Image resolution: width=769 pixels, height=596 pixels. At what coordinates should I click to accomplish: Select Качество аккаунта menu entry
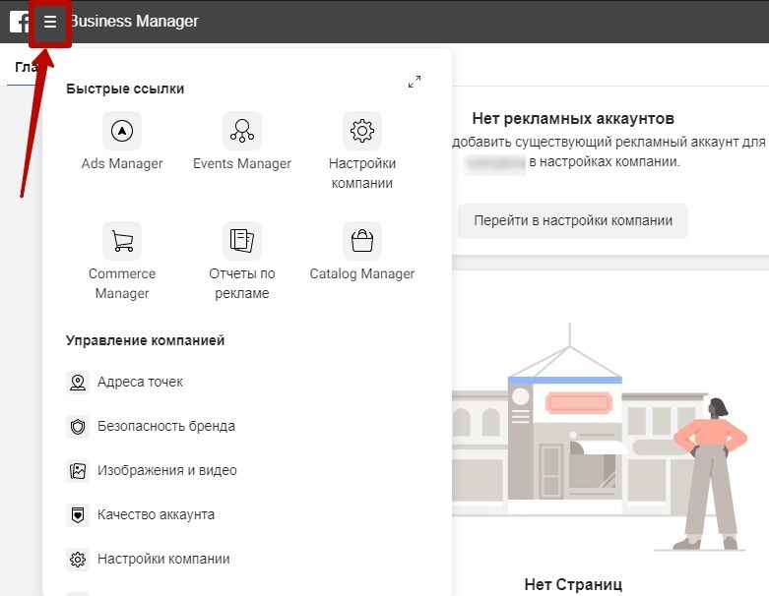(x=156, y=514)
